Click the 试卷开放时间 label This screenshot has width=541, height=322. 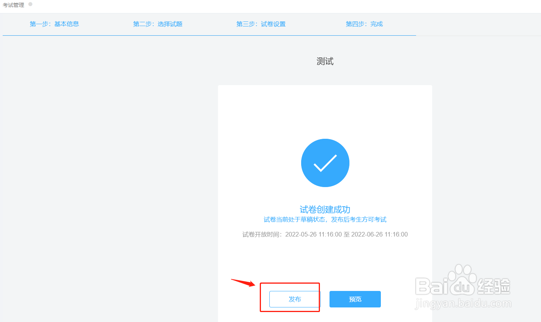point(262,234)
